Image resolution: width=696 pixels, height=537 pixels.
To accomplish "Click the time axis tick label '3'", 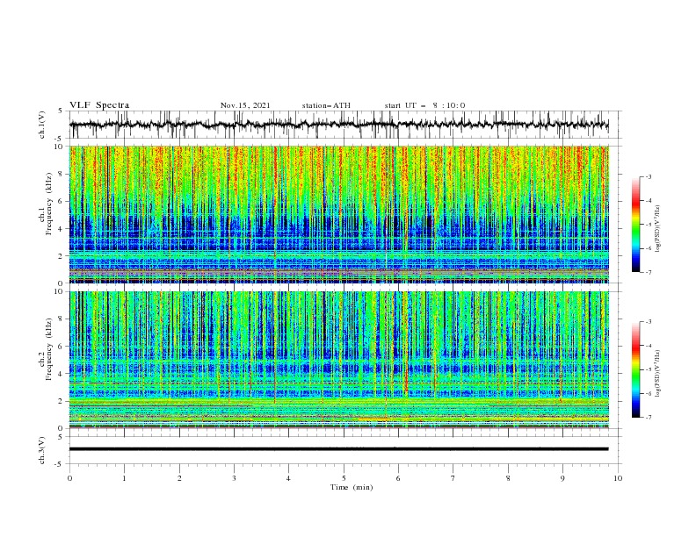I will (x=234, y=478).
